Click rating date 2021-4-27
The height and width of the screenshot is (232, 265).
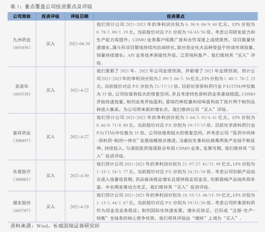79,137
